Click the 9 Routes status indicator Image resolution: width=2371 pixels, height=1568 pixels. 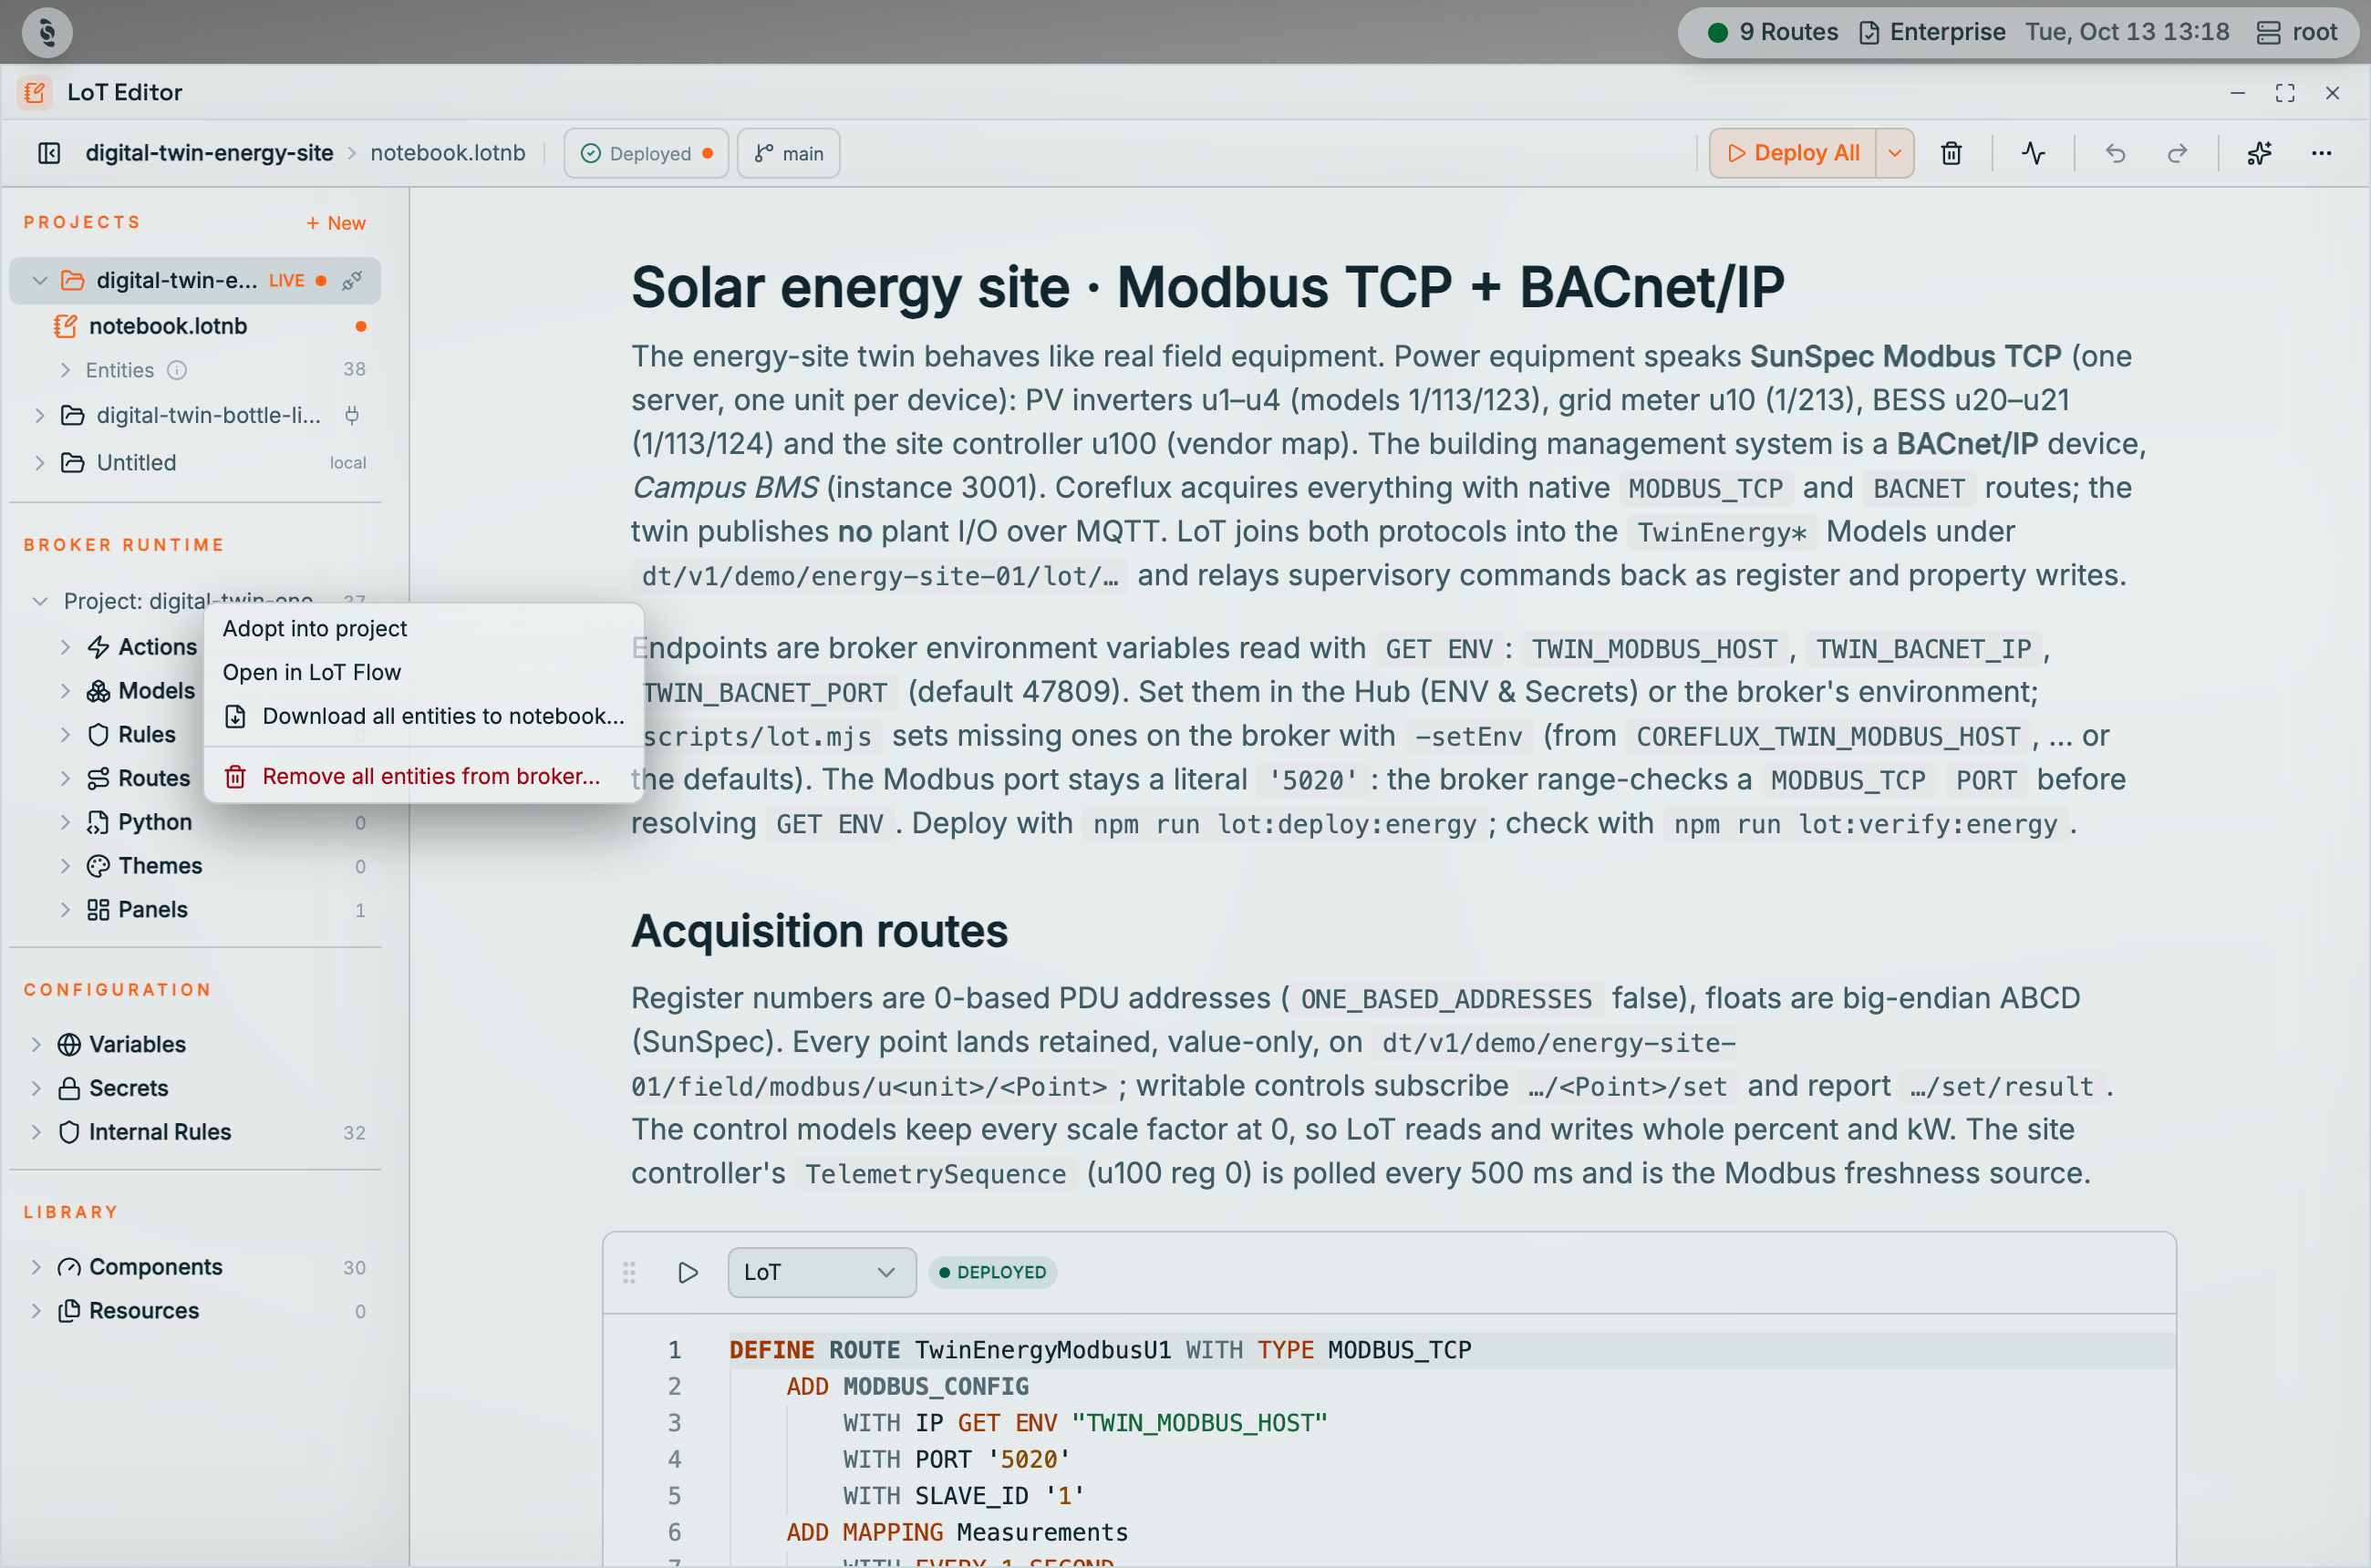click(x=1773, y=32)
